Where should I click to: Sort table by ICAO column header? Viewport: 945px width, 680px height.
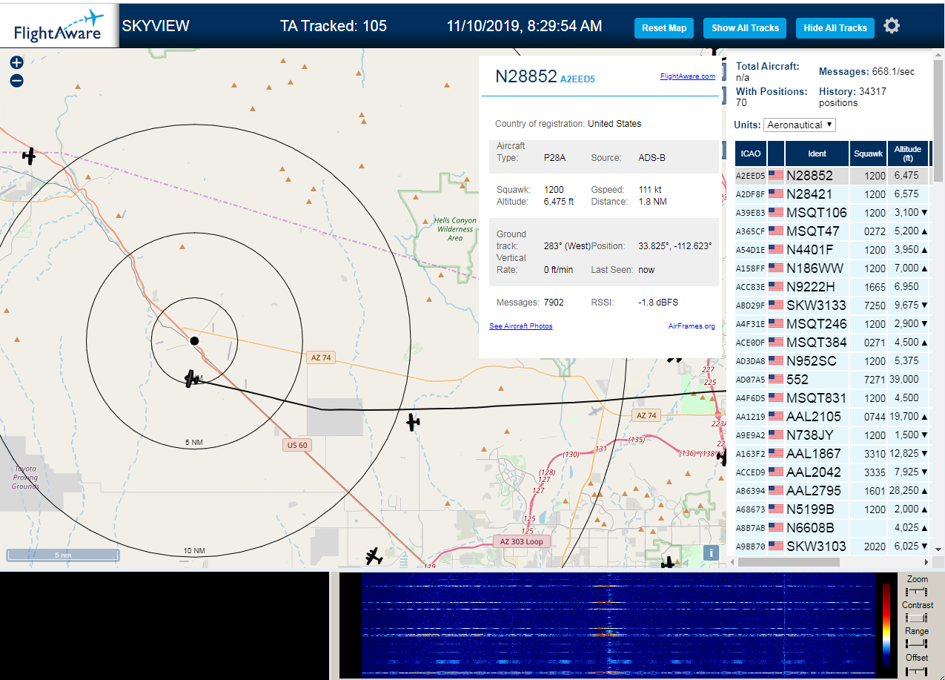click(751, 154)
